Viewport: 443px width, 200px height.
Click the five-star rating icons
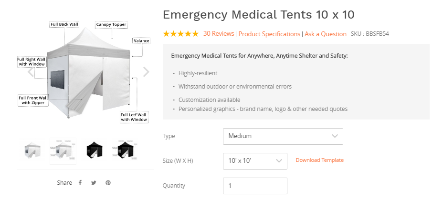click(180, 34)
